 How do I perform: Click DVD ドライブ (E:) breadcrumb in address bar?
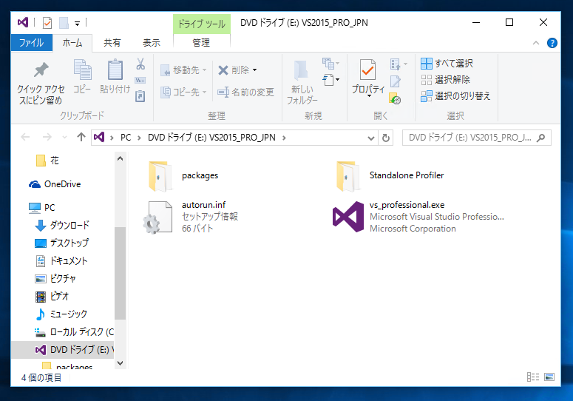[211, 138]
